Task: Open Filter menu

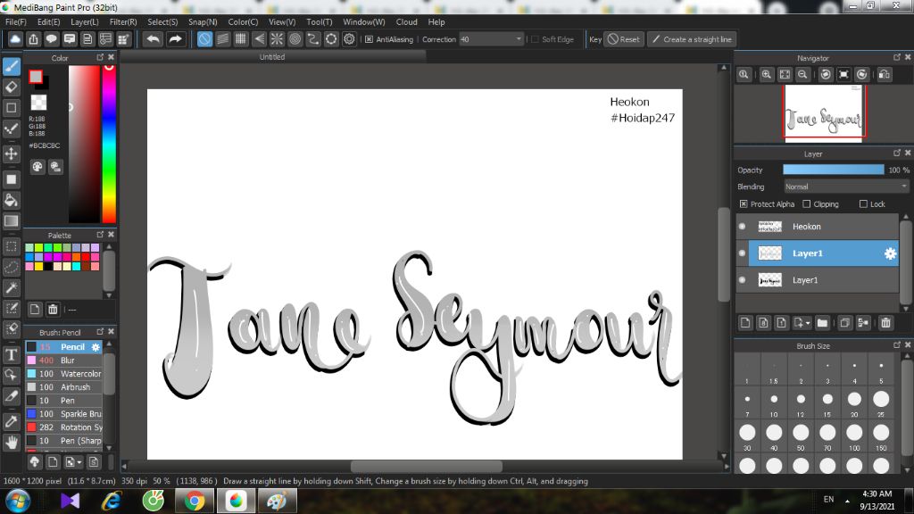Action: click(x=123, y=22)
